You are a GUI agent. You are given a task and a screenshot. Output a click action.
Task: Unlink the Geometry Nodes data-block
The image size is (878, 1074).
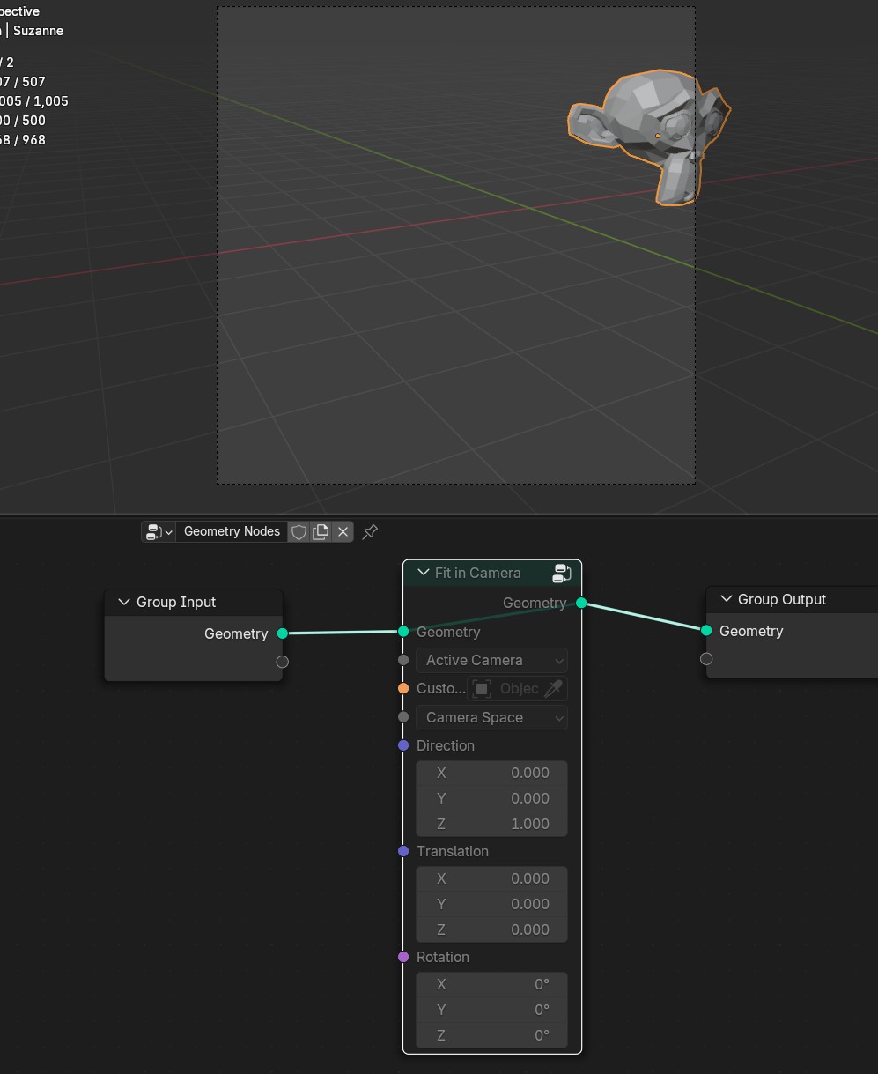point(343,531)
